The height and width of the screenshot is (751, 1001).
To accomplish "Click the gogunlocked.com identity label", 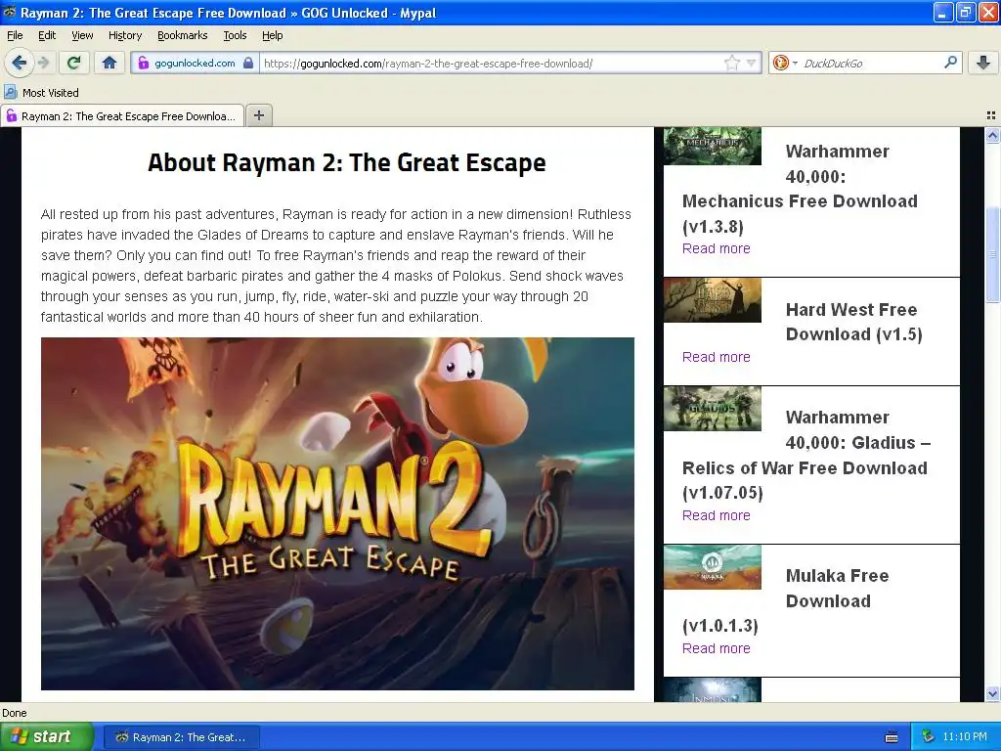I will point(195,64).
